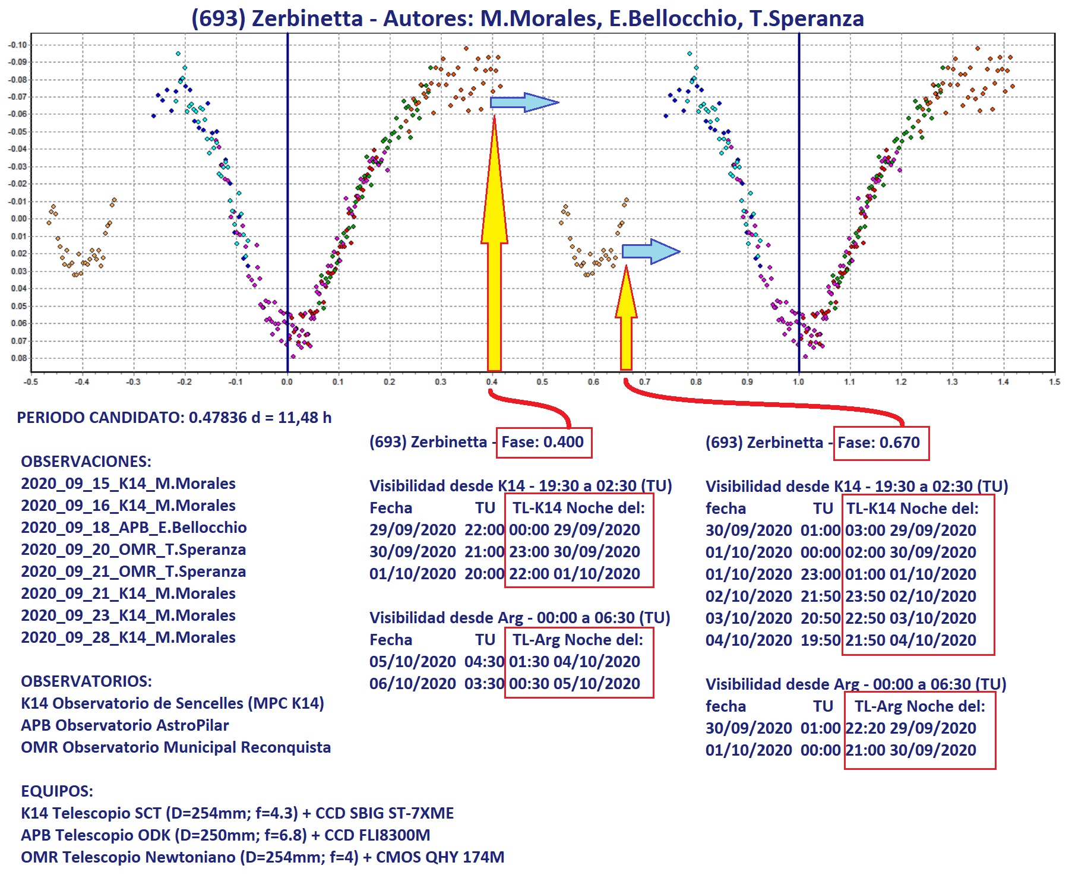1072x881 pixels.
Task: Click 'TL-Arg Noche del:' header under Fase 0.670
Action: 919,706
